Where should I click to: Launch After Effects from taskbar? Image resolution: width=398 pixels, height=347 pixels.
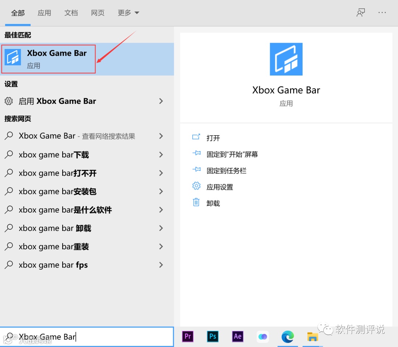click(238, 337)
